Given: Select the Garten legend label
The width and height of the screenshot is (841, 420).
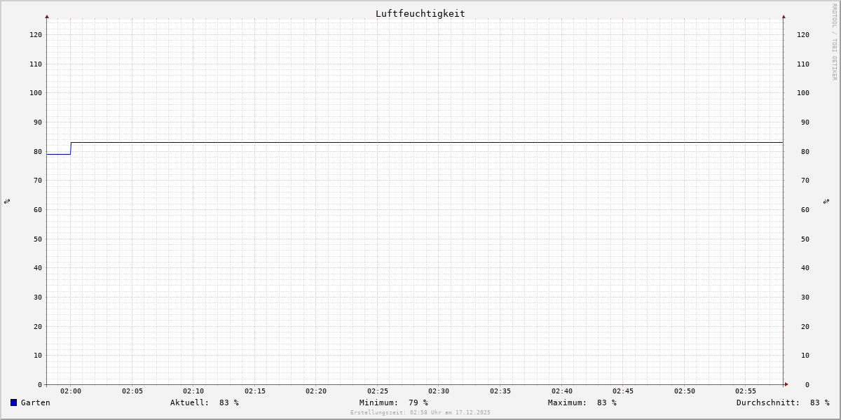Looking at the screenshot, I should click(36, 402).
